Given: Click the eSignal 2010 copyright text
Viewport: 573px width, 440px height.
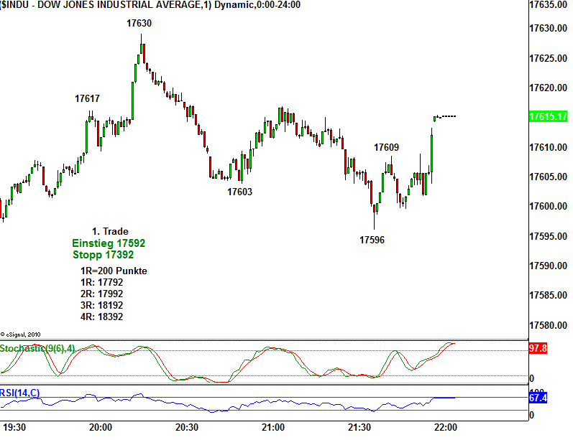Looking at the screenshot, I should click(22, 334).
